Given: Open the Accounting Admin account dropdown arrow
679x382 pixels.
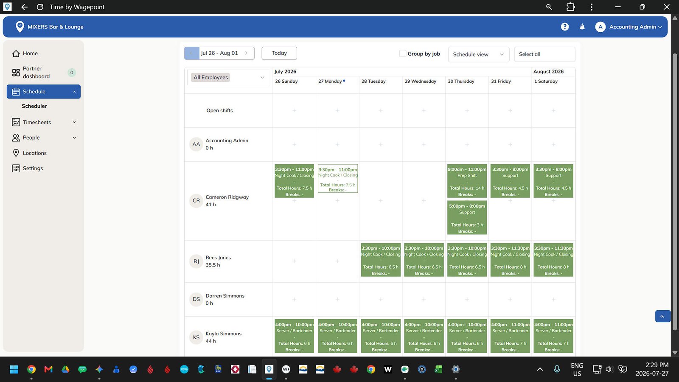Looking at the screenshot, I should tap(660, 27).
